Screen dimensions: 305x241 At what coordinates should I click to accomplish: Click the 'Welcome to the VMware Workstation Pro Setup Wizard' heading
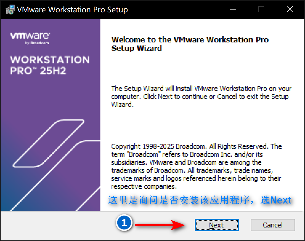[190, 44]
